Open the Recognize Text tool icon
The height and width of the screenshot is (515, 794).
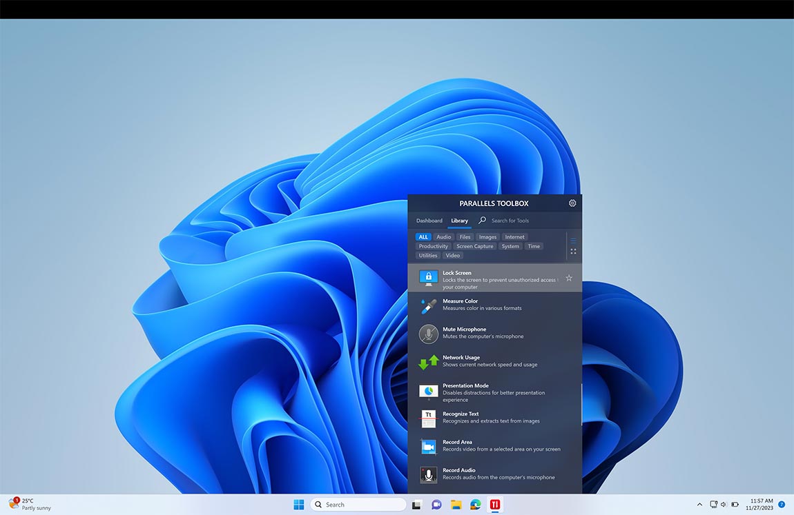428,418
